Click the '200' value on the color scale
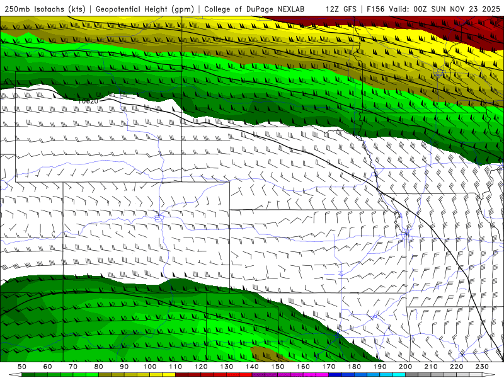The width and height of the screenshot is (504, 378). coord(405,367)
